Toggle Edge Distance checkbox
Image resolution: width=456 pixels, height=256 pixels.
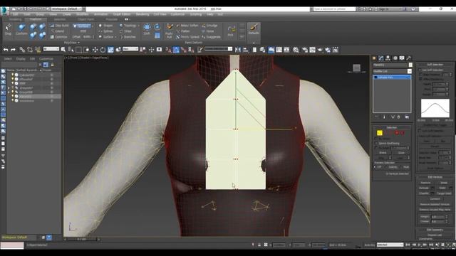(x=420, y=75)
